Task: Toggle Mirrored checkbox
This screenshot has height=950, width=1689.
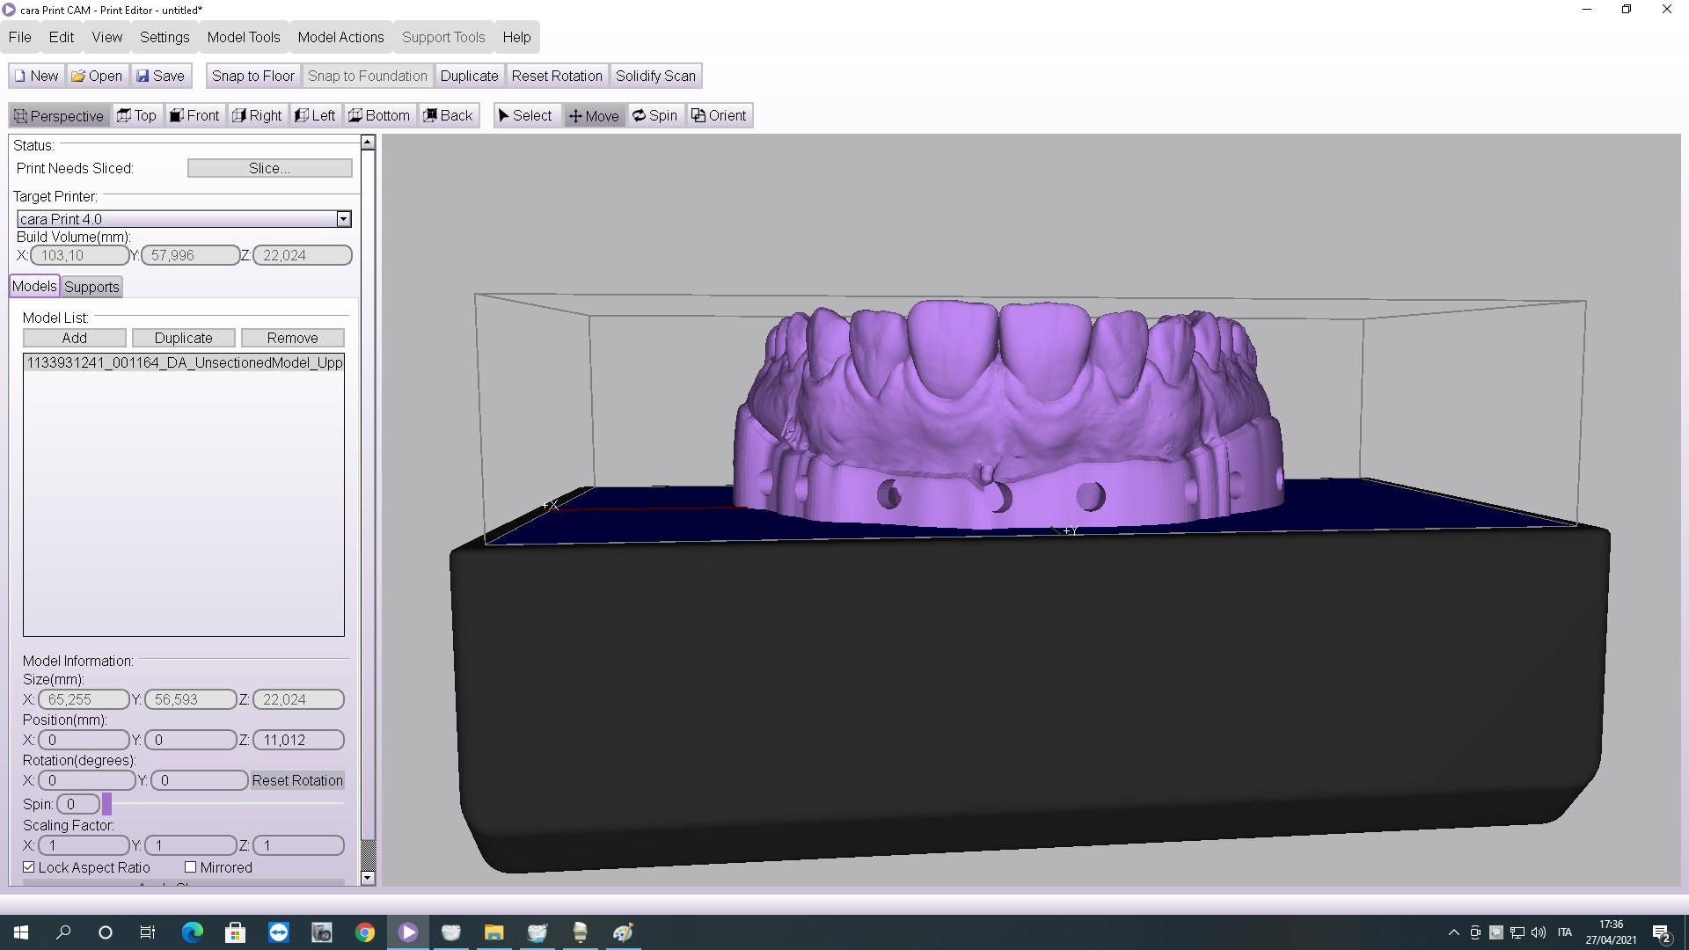Action: 190,867
